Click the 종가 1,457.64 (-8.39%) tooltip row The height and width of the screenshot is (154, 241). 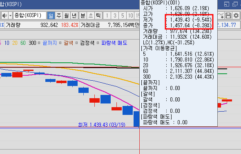pyautogui.click(x=177, y=25)
